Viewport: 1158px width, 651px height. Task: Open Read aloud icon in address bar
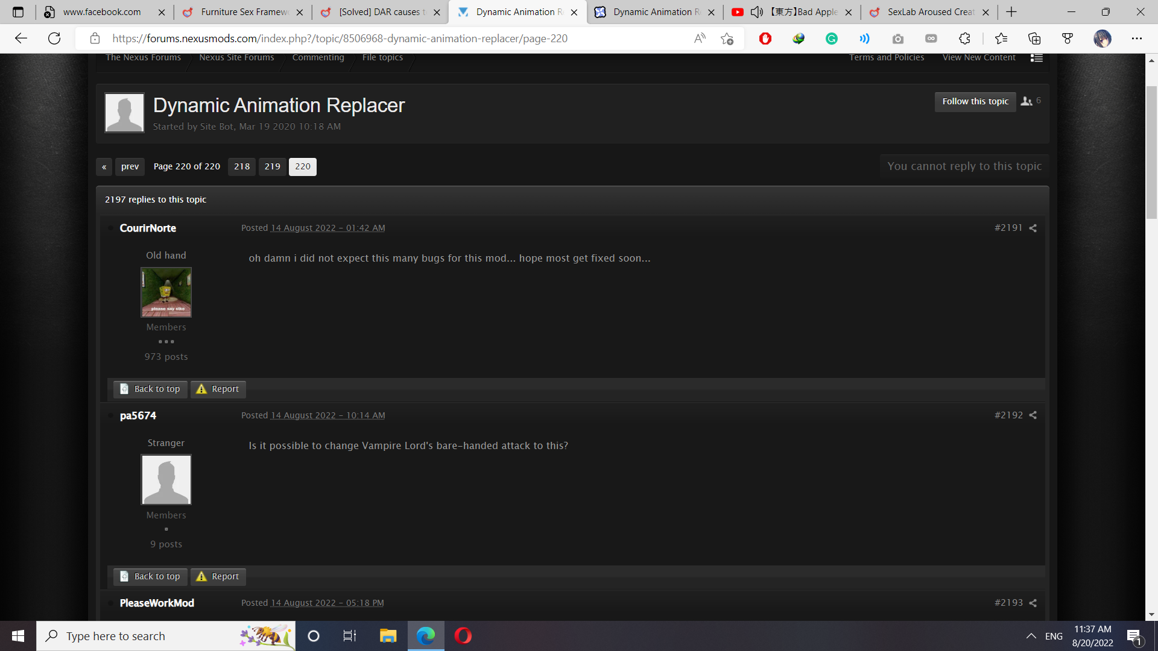click(700, 39)
